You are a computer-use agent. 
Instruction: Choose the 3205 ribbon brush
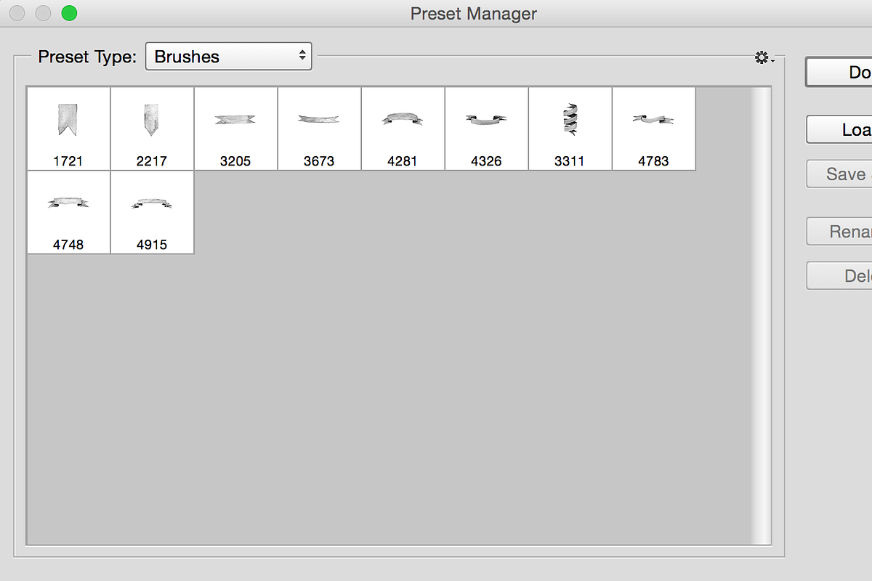[235, 129]
